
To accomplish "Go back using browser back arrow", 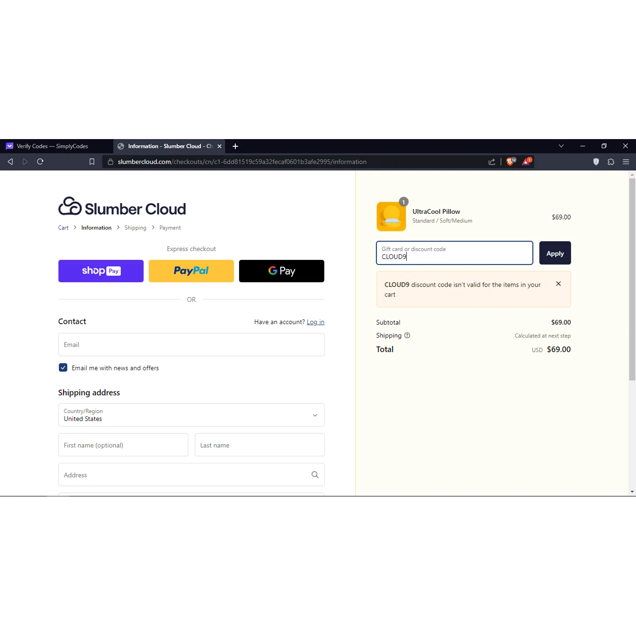I will coord(10,162).
